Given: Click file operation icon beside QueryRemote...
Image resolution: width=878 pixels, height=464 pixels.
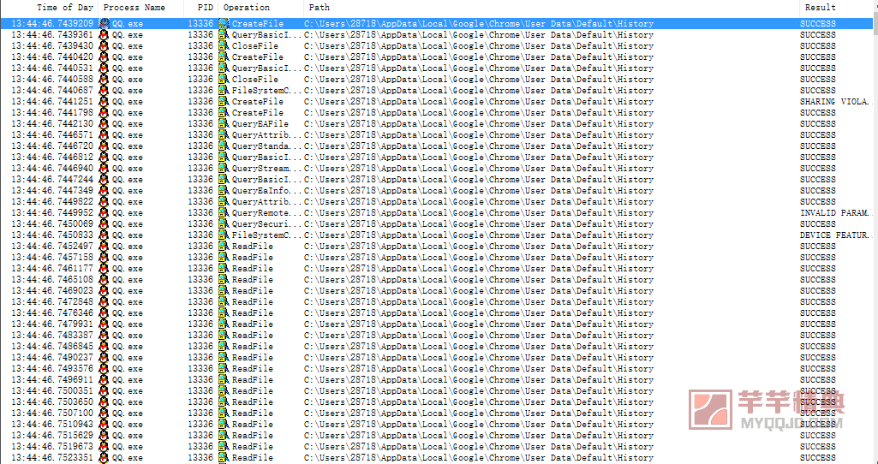Looking at the screenshot, I should 224,212.
